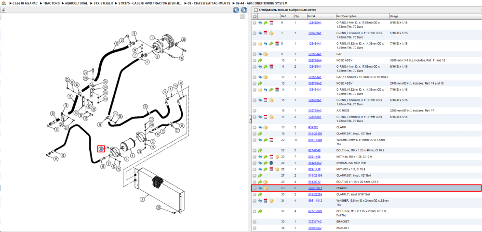This screenshot has height=232, width=482.
Task: Open part link 308750A3
Action: pyautogui.click(x=315, y=110)
